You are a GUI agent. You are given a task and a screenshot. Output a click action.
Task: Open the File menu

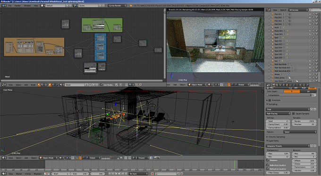tap(10, 6)
